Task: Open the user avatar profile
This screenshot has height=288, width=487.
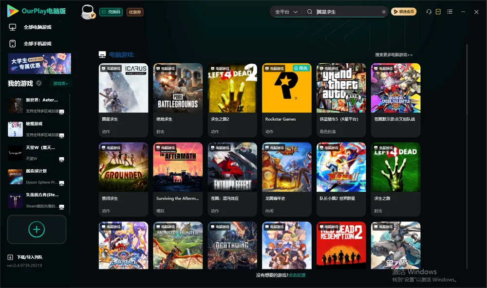Action: coord(88,12)
